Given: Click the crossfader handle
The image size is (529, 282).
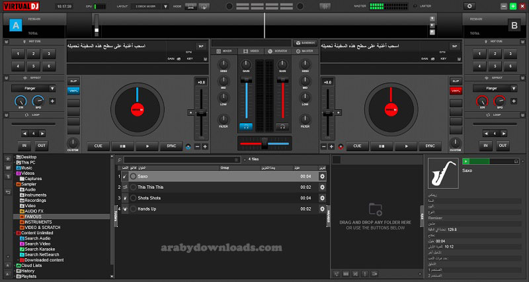Looking at the screenshot, I should 265,143.
